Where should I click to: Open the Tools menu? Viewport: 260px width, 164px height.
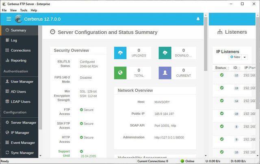(x=24, y=10)
